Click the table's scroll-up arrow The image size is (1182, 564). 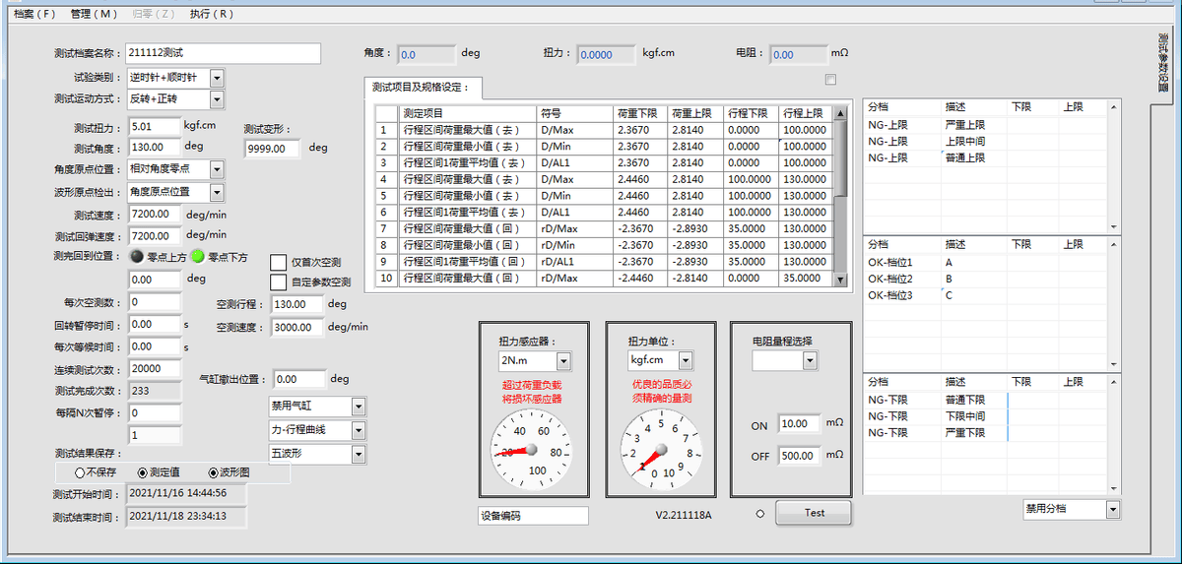point(840,114)
